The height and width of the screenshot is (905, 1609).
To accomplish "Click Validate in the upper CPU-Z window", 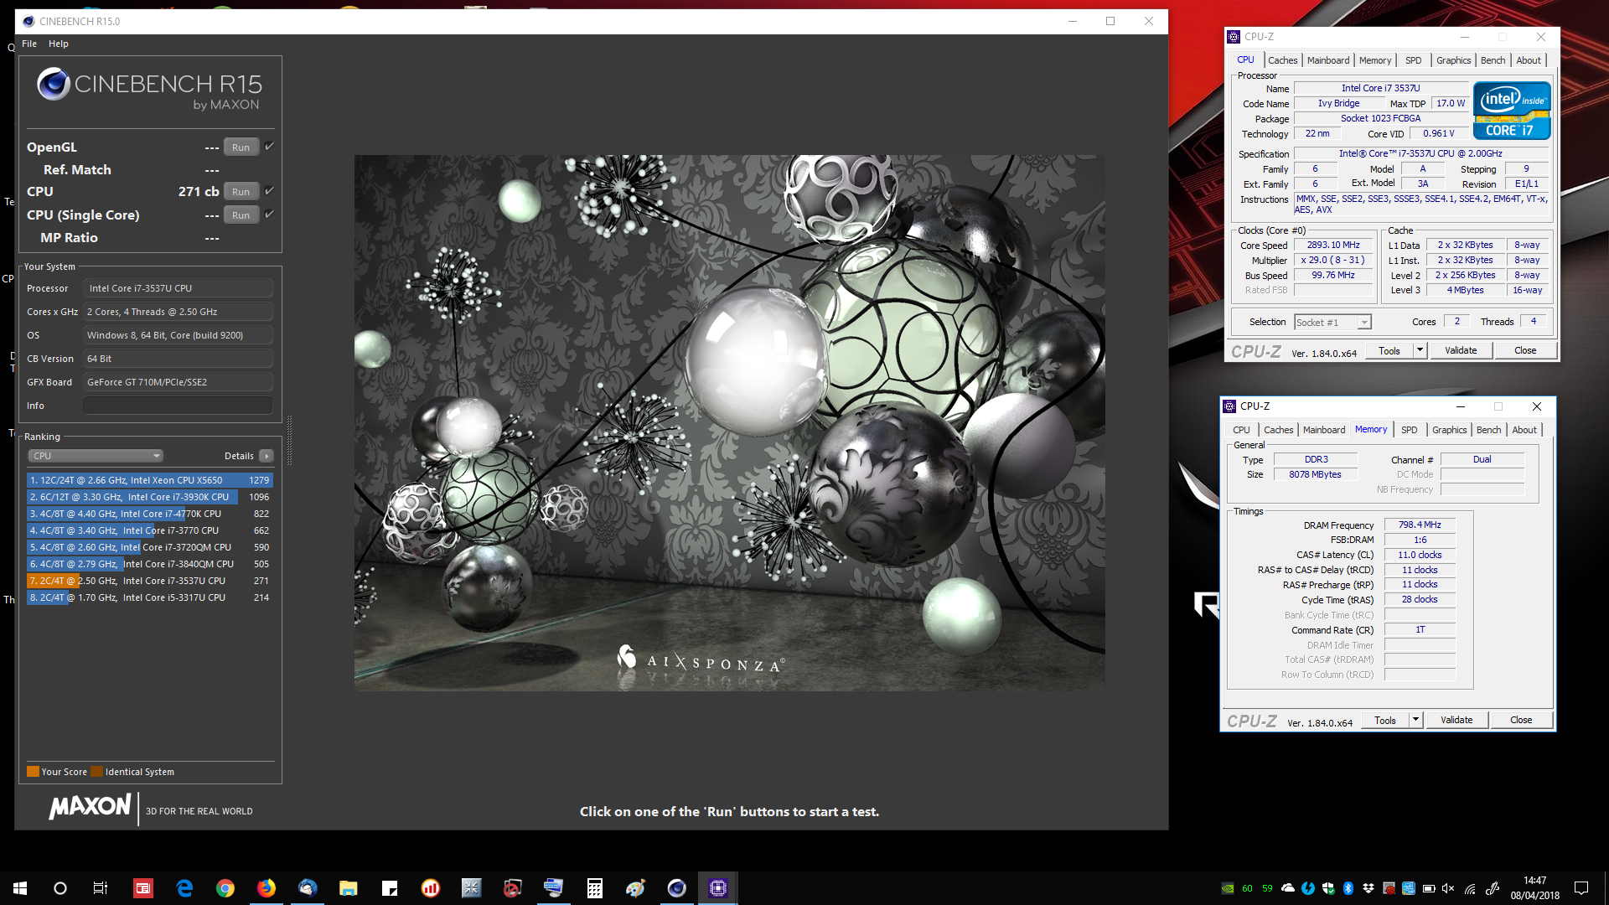I will pos(1461,350).
